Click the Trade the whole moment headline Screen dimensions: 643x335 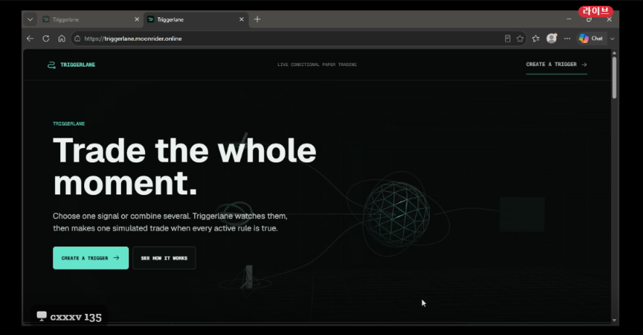point(185,167)
